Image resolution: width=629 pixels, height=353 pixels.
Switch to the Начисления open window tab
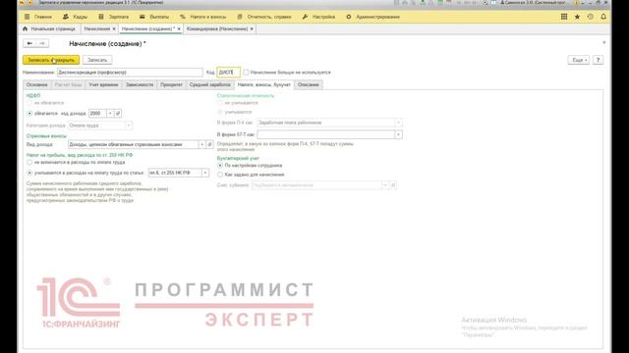[x=97, y=28]
